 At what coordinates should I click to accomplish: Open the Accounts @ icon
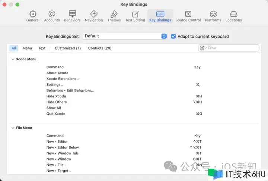coord(52,14)
